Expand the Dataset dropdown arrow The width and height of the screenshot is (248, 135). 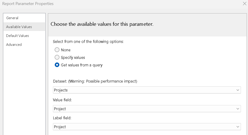(x=238, y=90)
